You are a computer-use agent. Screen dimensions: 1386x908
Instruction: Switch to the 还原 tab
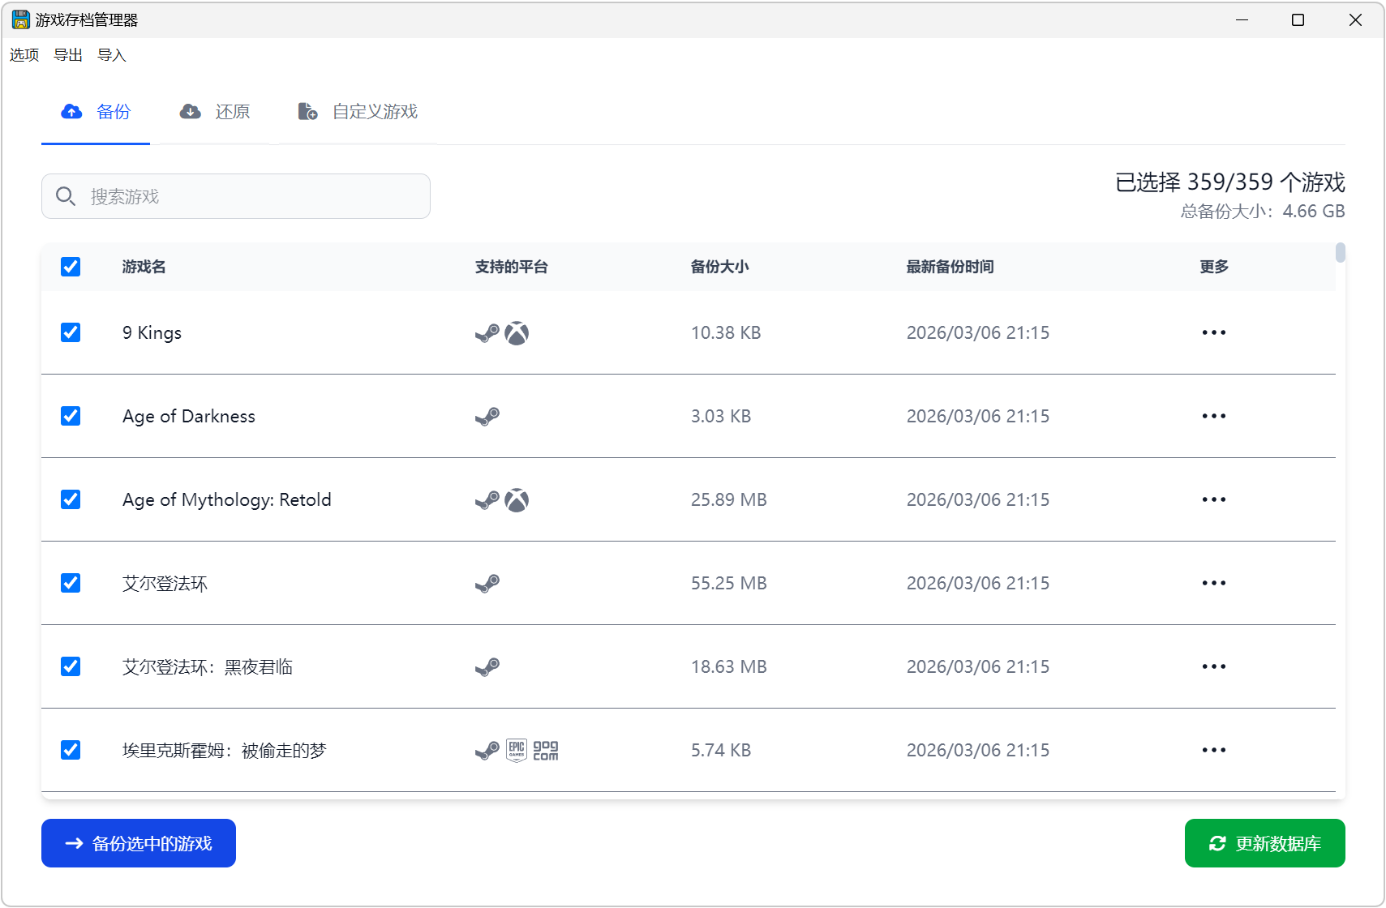215,112
